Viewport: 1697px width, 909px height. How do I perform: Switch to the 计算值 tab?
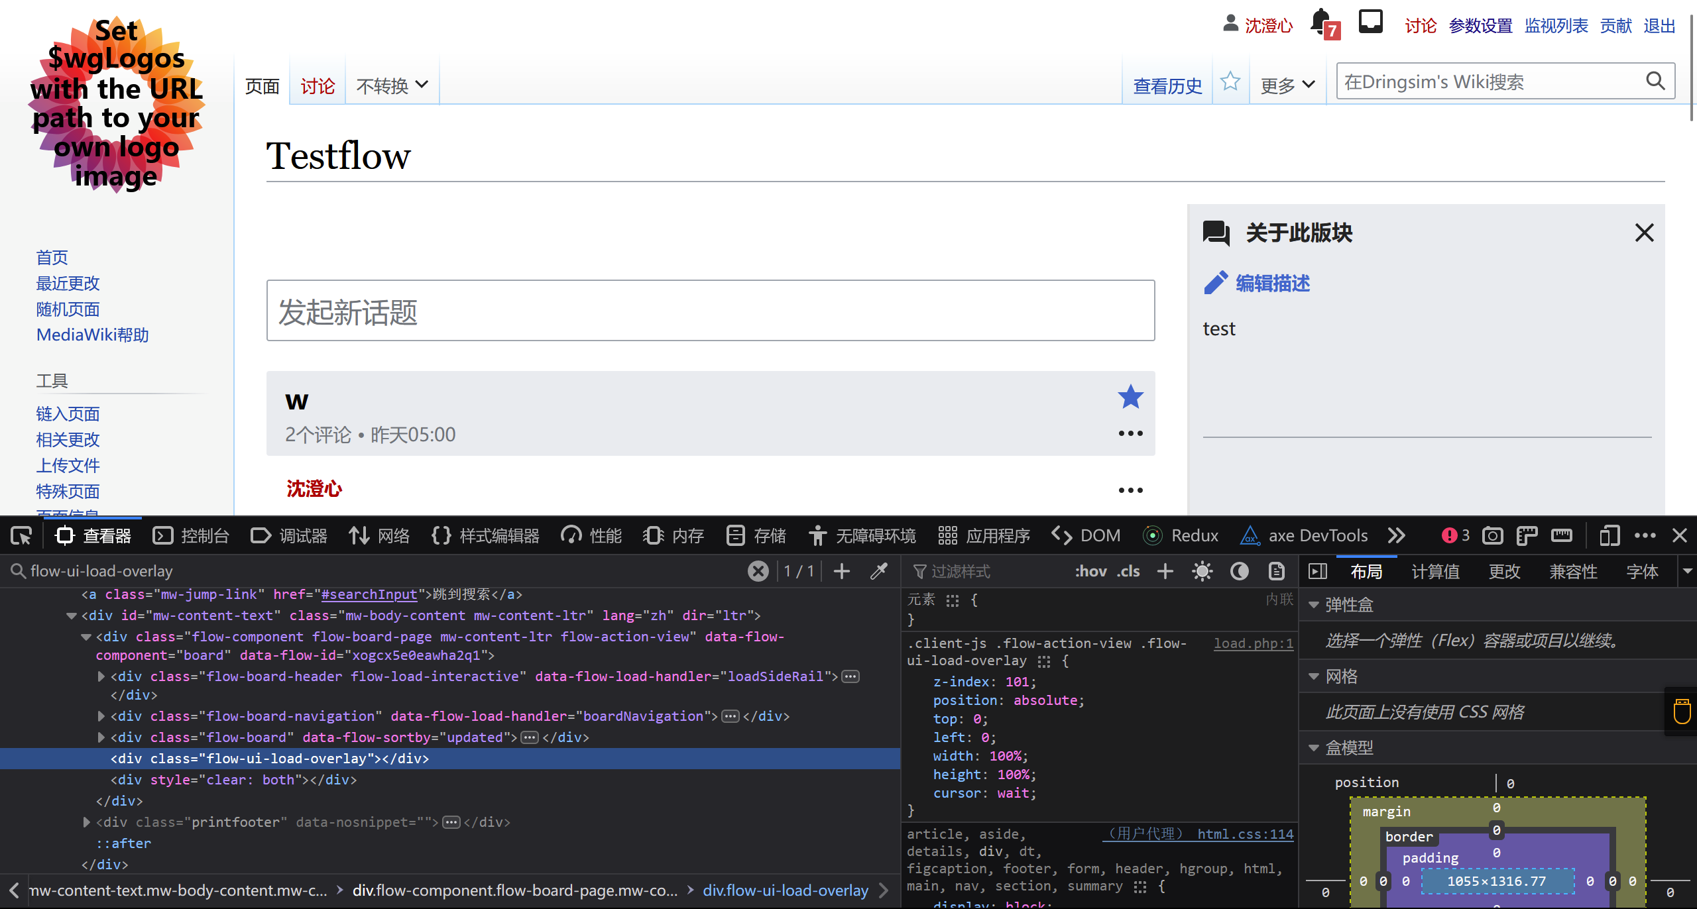click(1436, 570)
